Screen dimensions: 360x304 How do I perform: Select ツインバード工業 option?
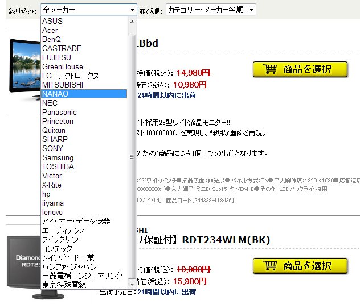pyautogui.click(x=84, y=257)
